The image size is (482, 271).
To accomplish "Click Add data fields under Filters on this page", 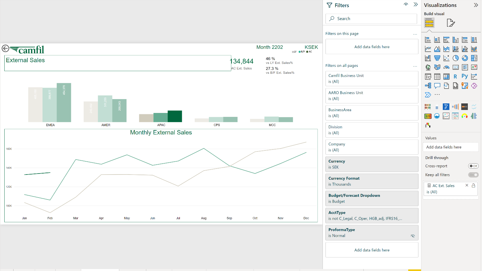I will tap(372, 47).
